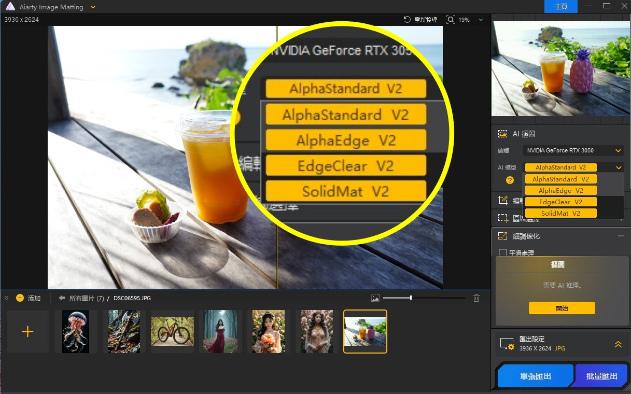Viewport: 631px width, 394px height.
Task: Click the yellow question mark help icon
Action: pos(510,180)
